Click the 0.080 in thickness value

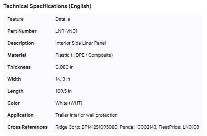64,67
